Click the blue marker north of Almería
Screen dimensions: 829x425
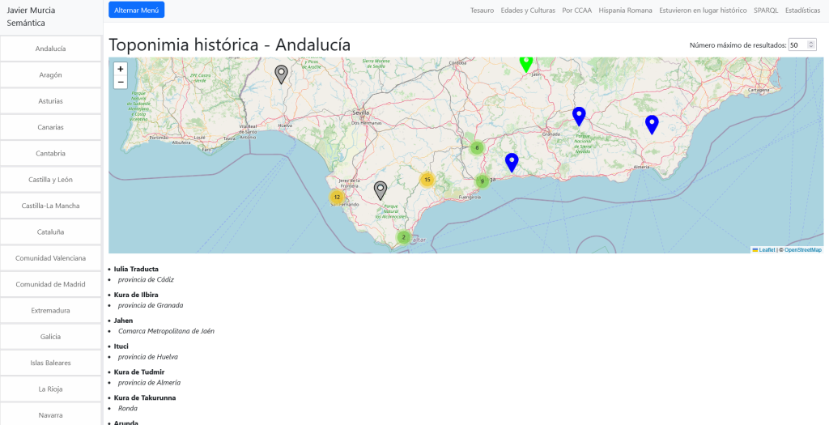pyautogui.click(x=652, y=124)
